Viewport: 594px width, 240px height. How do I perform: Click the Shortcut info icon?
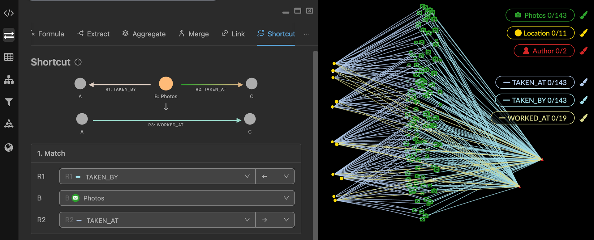click(78, 62)
